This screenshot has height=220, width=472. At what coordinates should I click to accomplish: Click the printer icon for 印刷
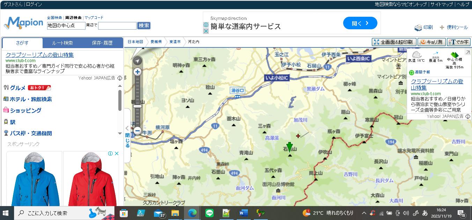tap(418, 28)
